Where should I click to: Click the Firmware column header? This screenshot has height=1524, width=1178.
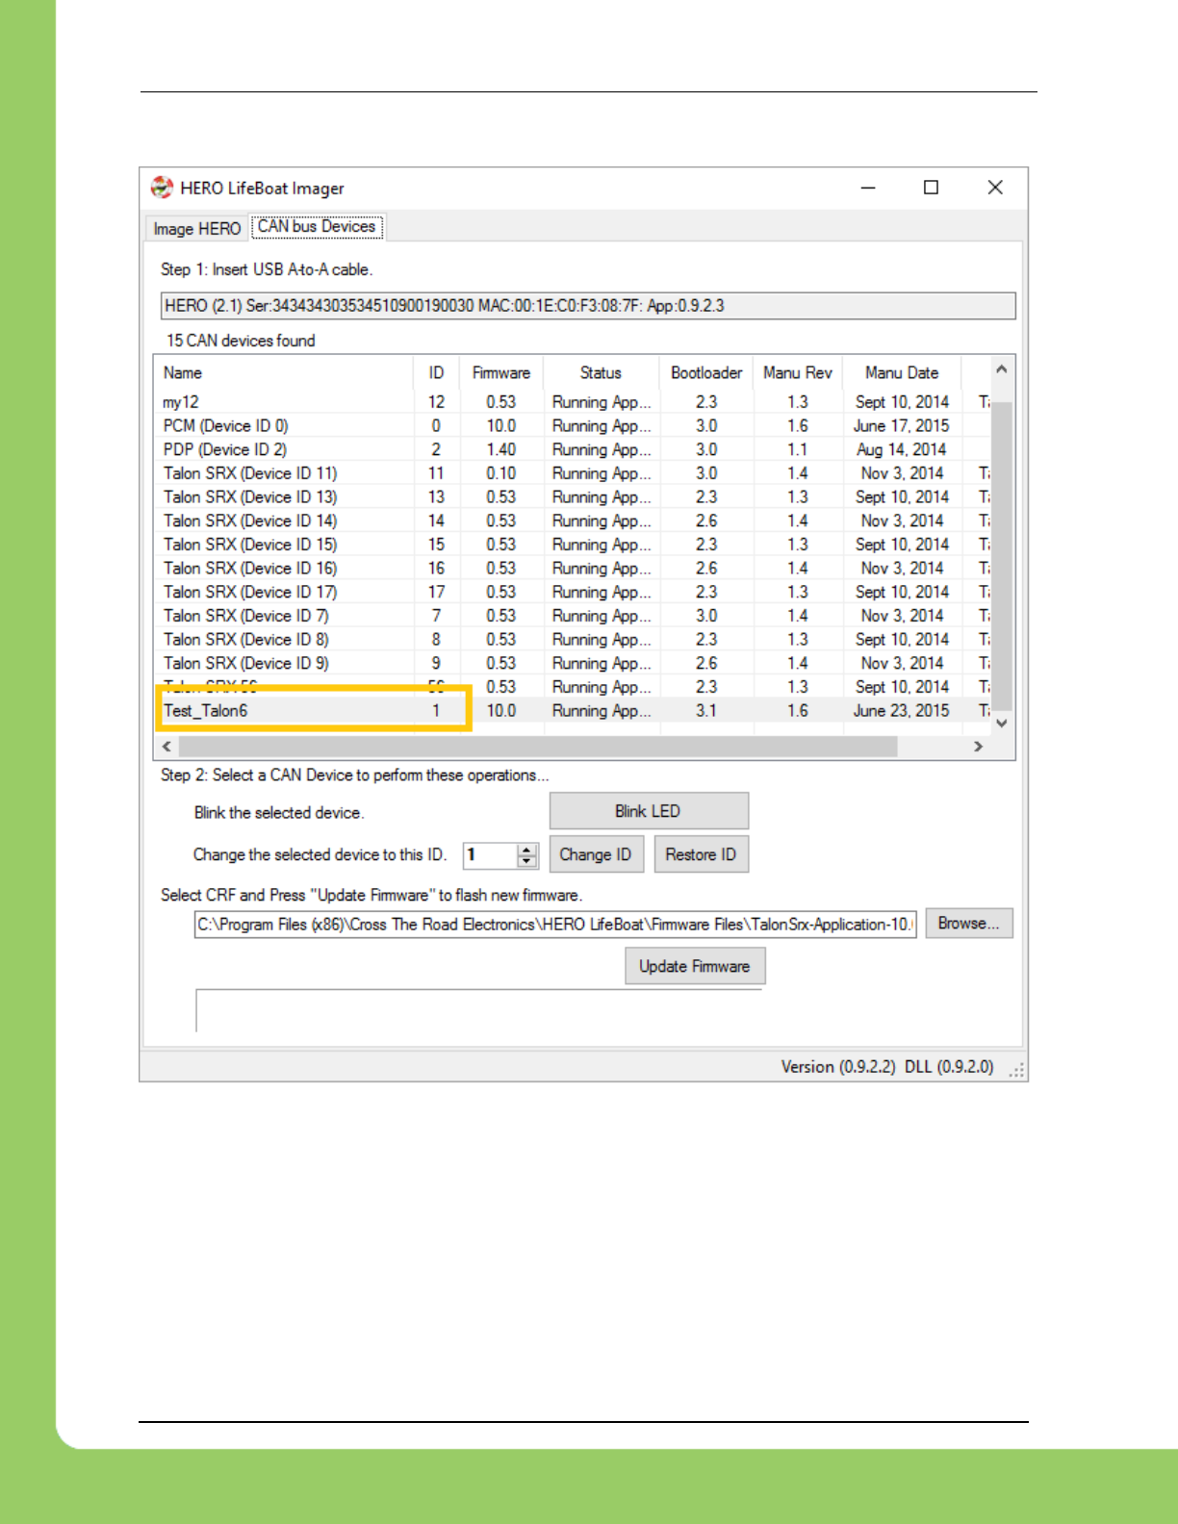[x=501, y=373]
